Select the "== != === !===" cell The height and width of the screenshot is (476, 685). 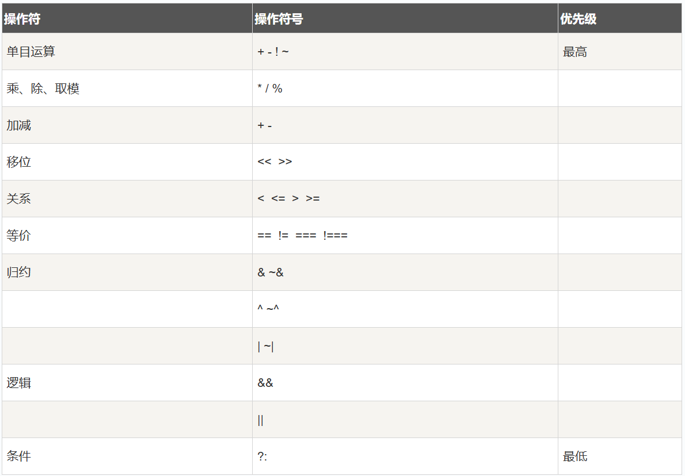(302, 236)
